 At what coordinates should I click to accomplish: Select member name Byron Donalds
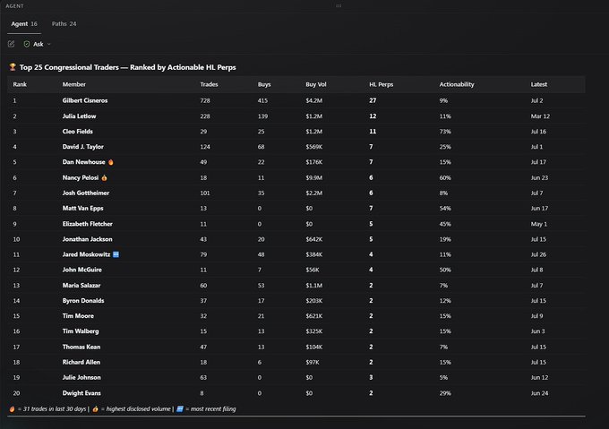(x=83, y=301)
